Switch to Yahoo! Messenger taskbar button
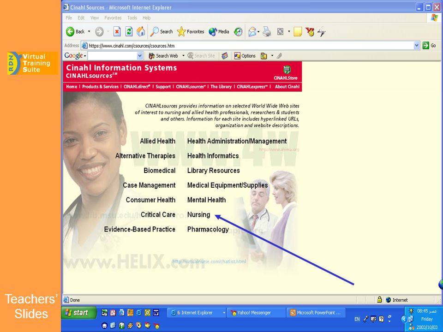 (x=255, y=313)
